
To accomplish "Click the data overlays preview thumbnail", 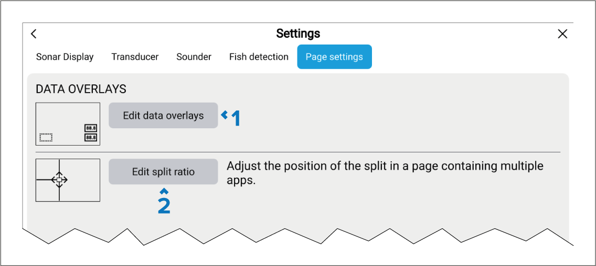I will 68,124.
